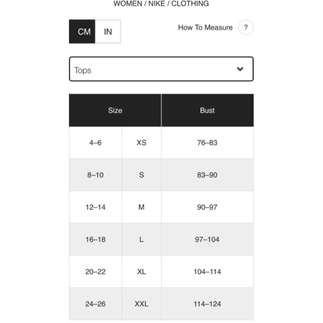Click the XXL size cell
The image size is (323, 323).
pos(142,304)
